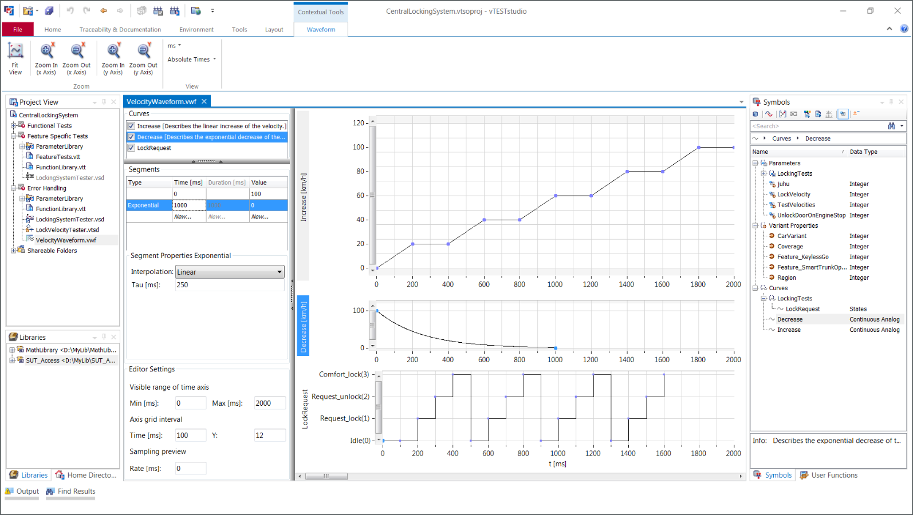Click the Tau [ms] input field
The height and width of the screenshot is (515, 913).
point(229,284)
